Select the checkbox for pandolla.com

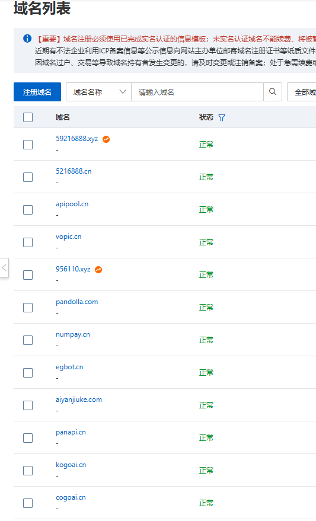tap(28, 308)
